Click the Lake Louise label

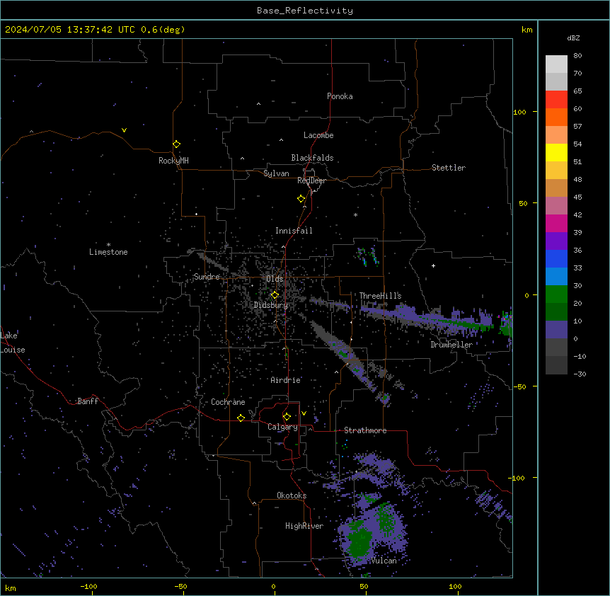coord(13,343)
